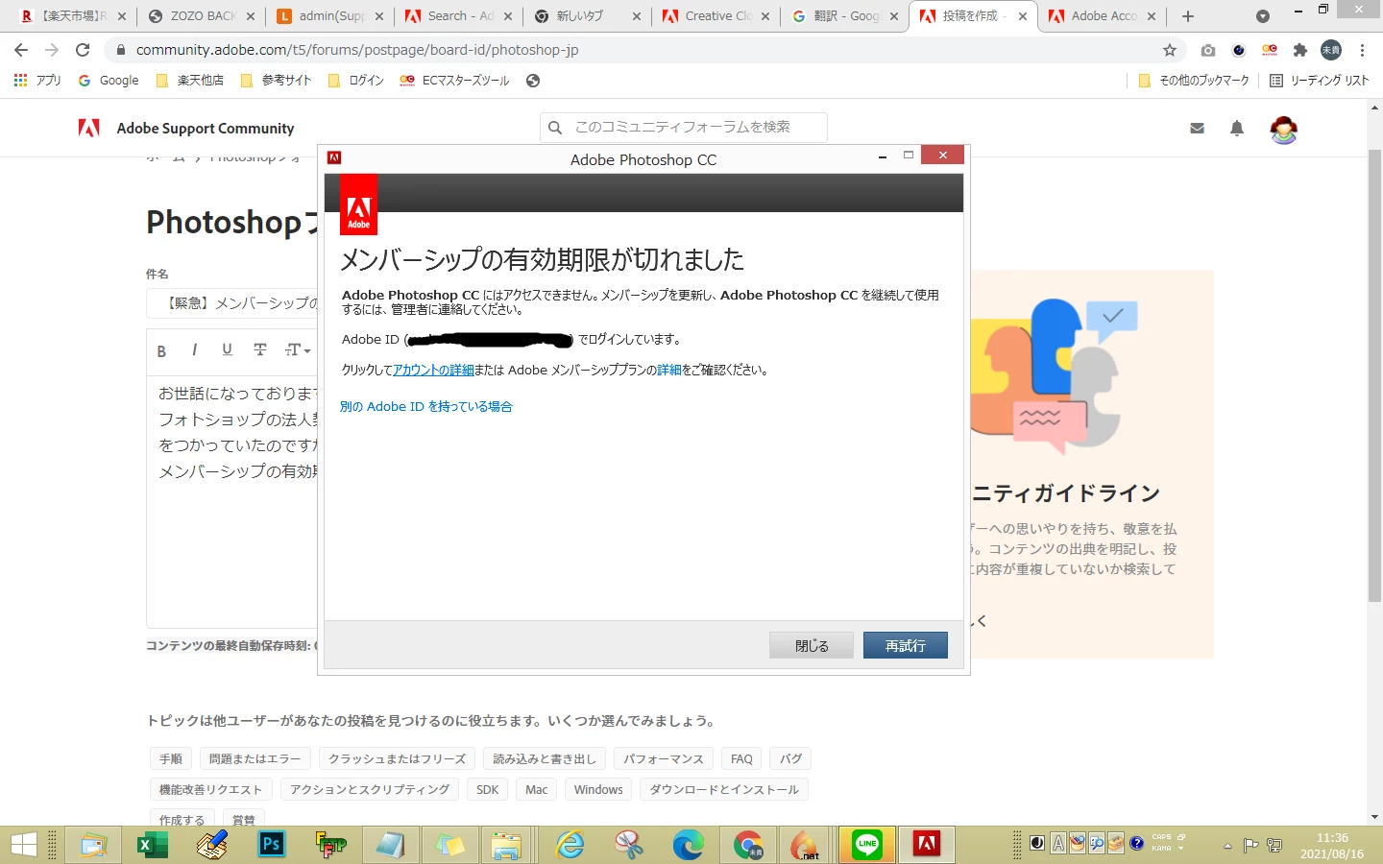The height and width of the screenshot is (864, 1383).
Task: Open Microsoft Edge from taskbar
Action: (x=689, y=845)
